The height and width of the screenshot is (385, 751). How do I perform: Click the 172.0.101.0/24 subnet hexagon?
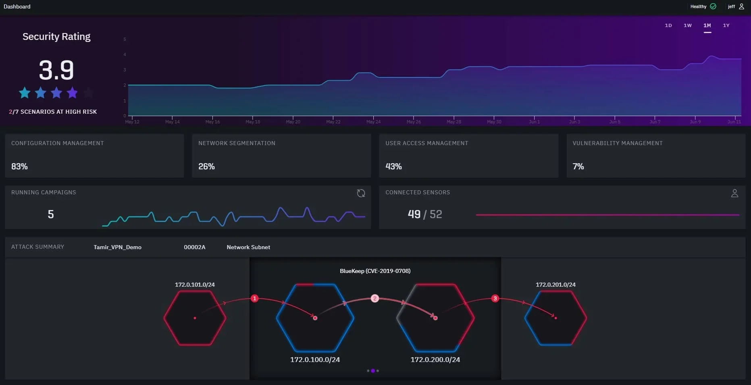[195, 318]
